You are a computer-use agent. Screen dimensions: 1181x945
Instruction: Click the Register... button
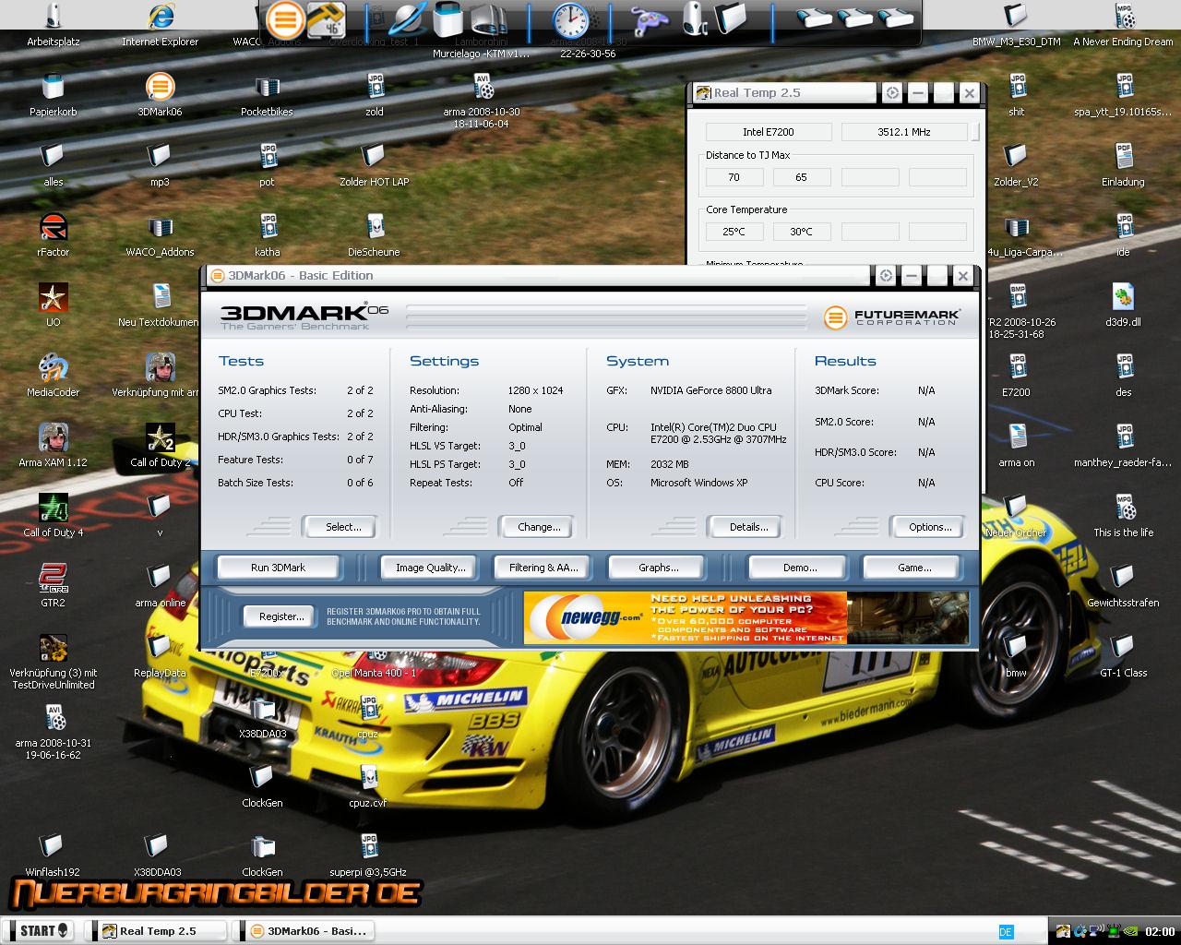[281, 616]
